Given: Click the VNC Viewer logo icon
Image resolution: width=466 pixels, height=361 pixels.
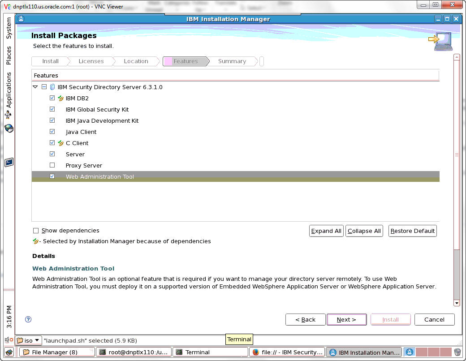Looking at the screenshot, I should (7, 6).
